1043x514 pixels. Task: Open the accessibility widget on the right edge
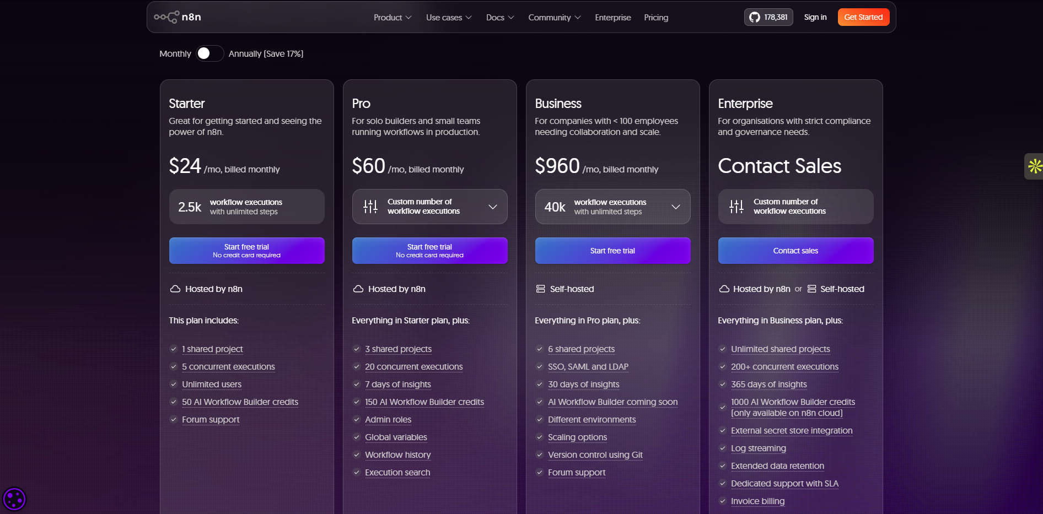tap(1035, 166)
